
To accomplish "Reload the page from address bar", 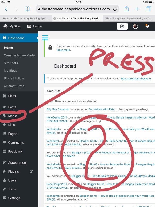I will point(114,9).
